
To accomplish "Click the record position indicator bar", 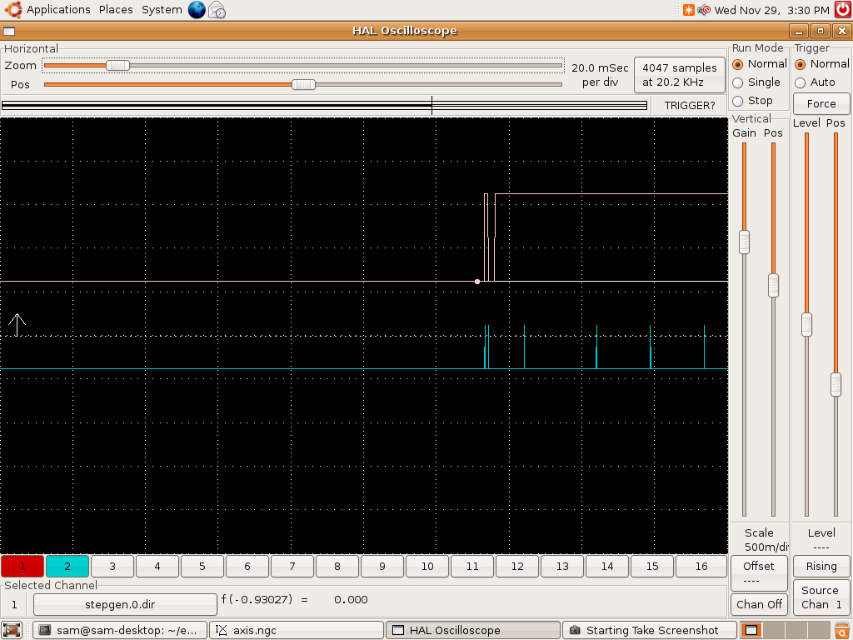I will point(324,105).
